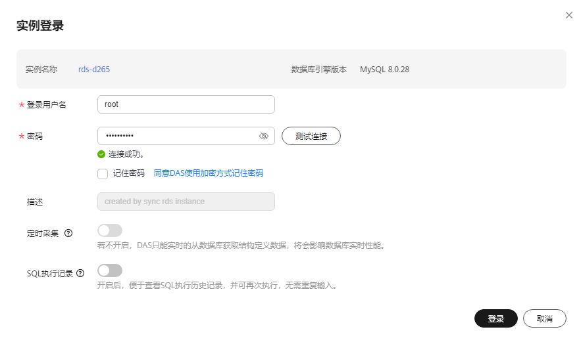The image size is (581, 344).
Task: Click the 连接成功 status message text
Action: [126, 154]
